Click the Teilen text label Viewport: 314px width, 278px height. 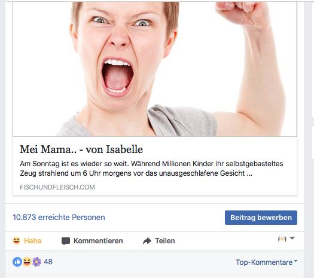(165, 241)
